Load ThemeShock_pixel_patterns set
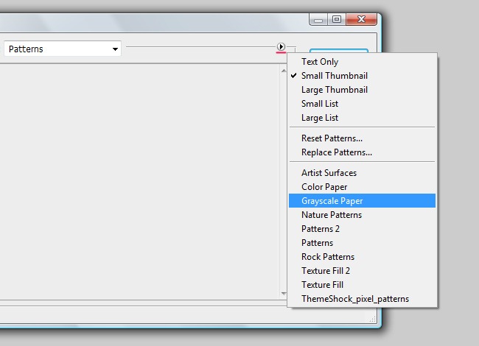This screenshot has width=479, height=346. (354, 299)
